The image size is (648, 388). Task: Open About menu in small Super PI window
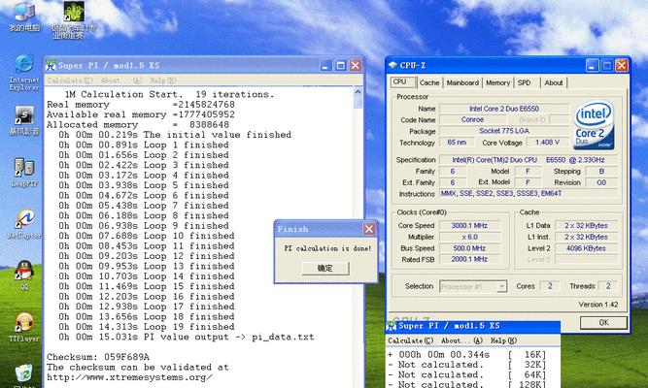pos(461,340)
